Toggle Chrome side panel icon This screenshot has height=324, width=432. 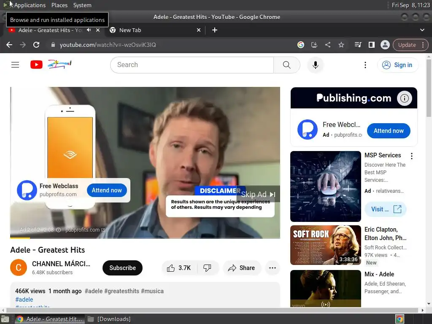pyautogui.click(x=371, y=45)
